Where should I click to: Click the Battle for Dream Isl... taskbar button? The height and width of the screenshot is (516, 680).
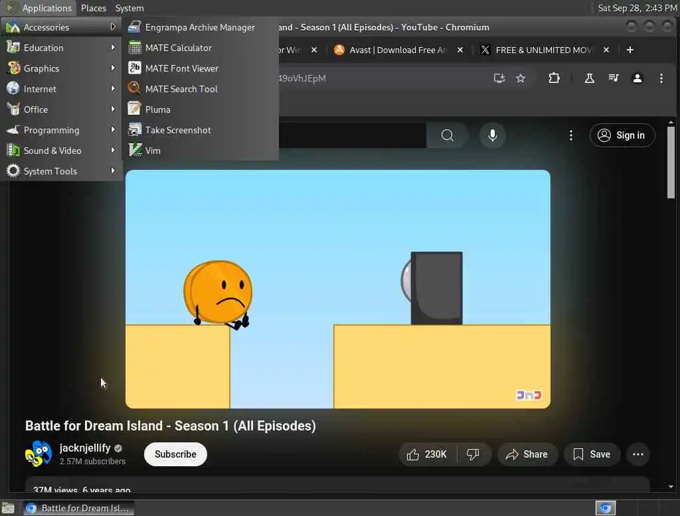(x=78, y=508)
